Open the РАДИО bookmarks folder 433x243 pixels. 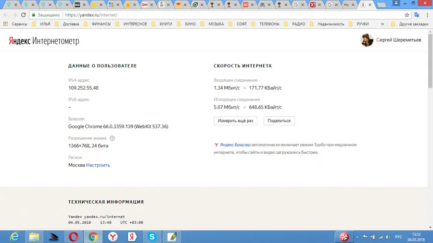click(294, 24)
